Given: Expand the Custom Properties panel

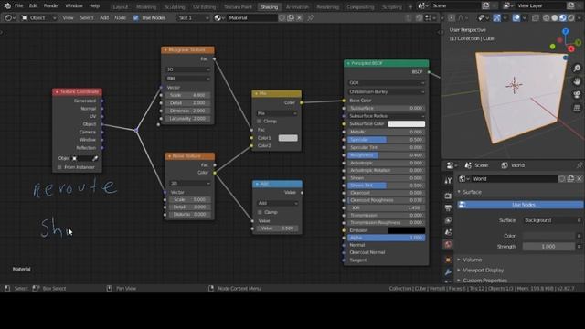Looking at the screenshot, I should (x=484, y=281).
